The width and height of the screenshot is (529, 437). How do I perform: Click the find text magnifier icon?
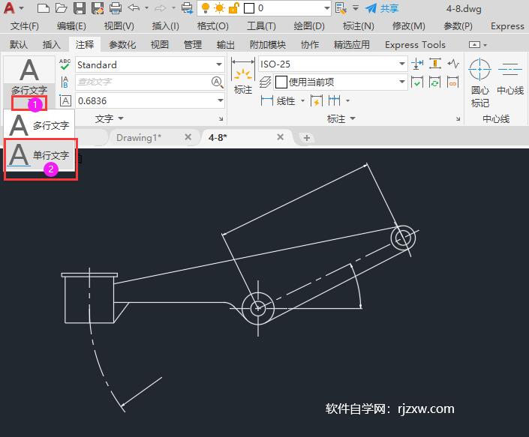click(x=218, y=82)
